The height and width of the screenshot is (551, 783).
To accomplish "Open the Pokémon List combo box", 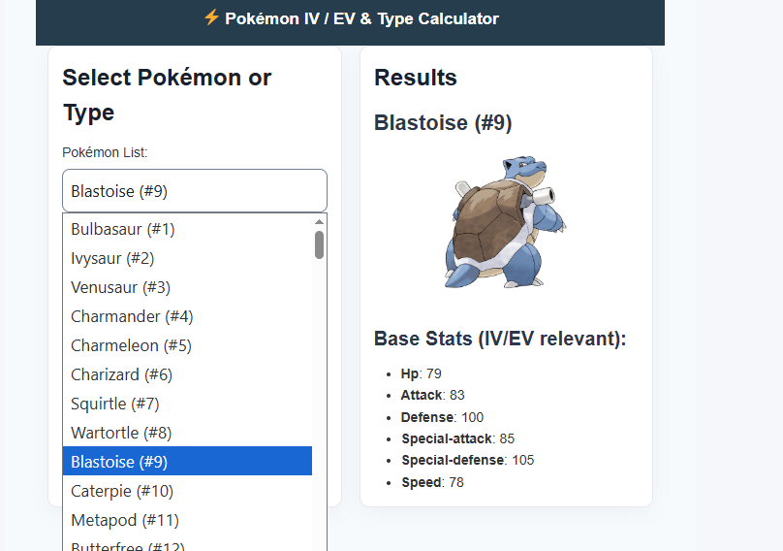I will (195, 191).
